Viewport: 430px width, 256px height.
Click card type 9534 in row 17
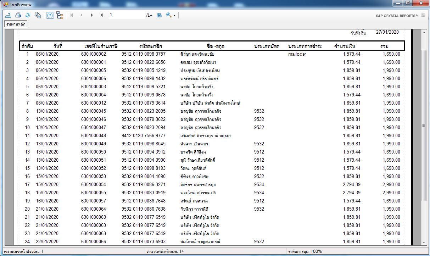(x=259, y=185)
